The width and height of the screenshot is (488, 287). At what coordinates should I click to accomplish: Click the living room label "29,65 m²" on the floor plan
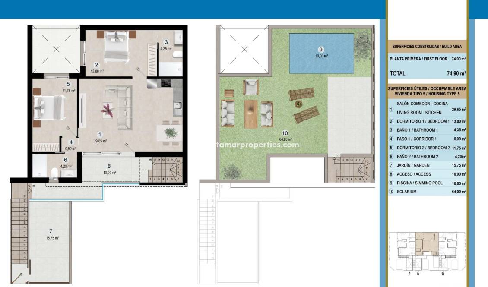pyautogui.click(x=100, y=141)
